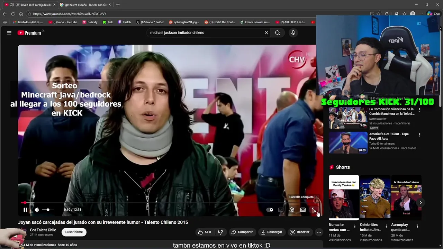Image resolution: width=443 pixels, height=249 pixels.
Task: Close the 'got talent españa' tab
Action: pos(110,5)
